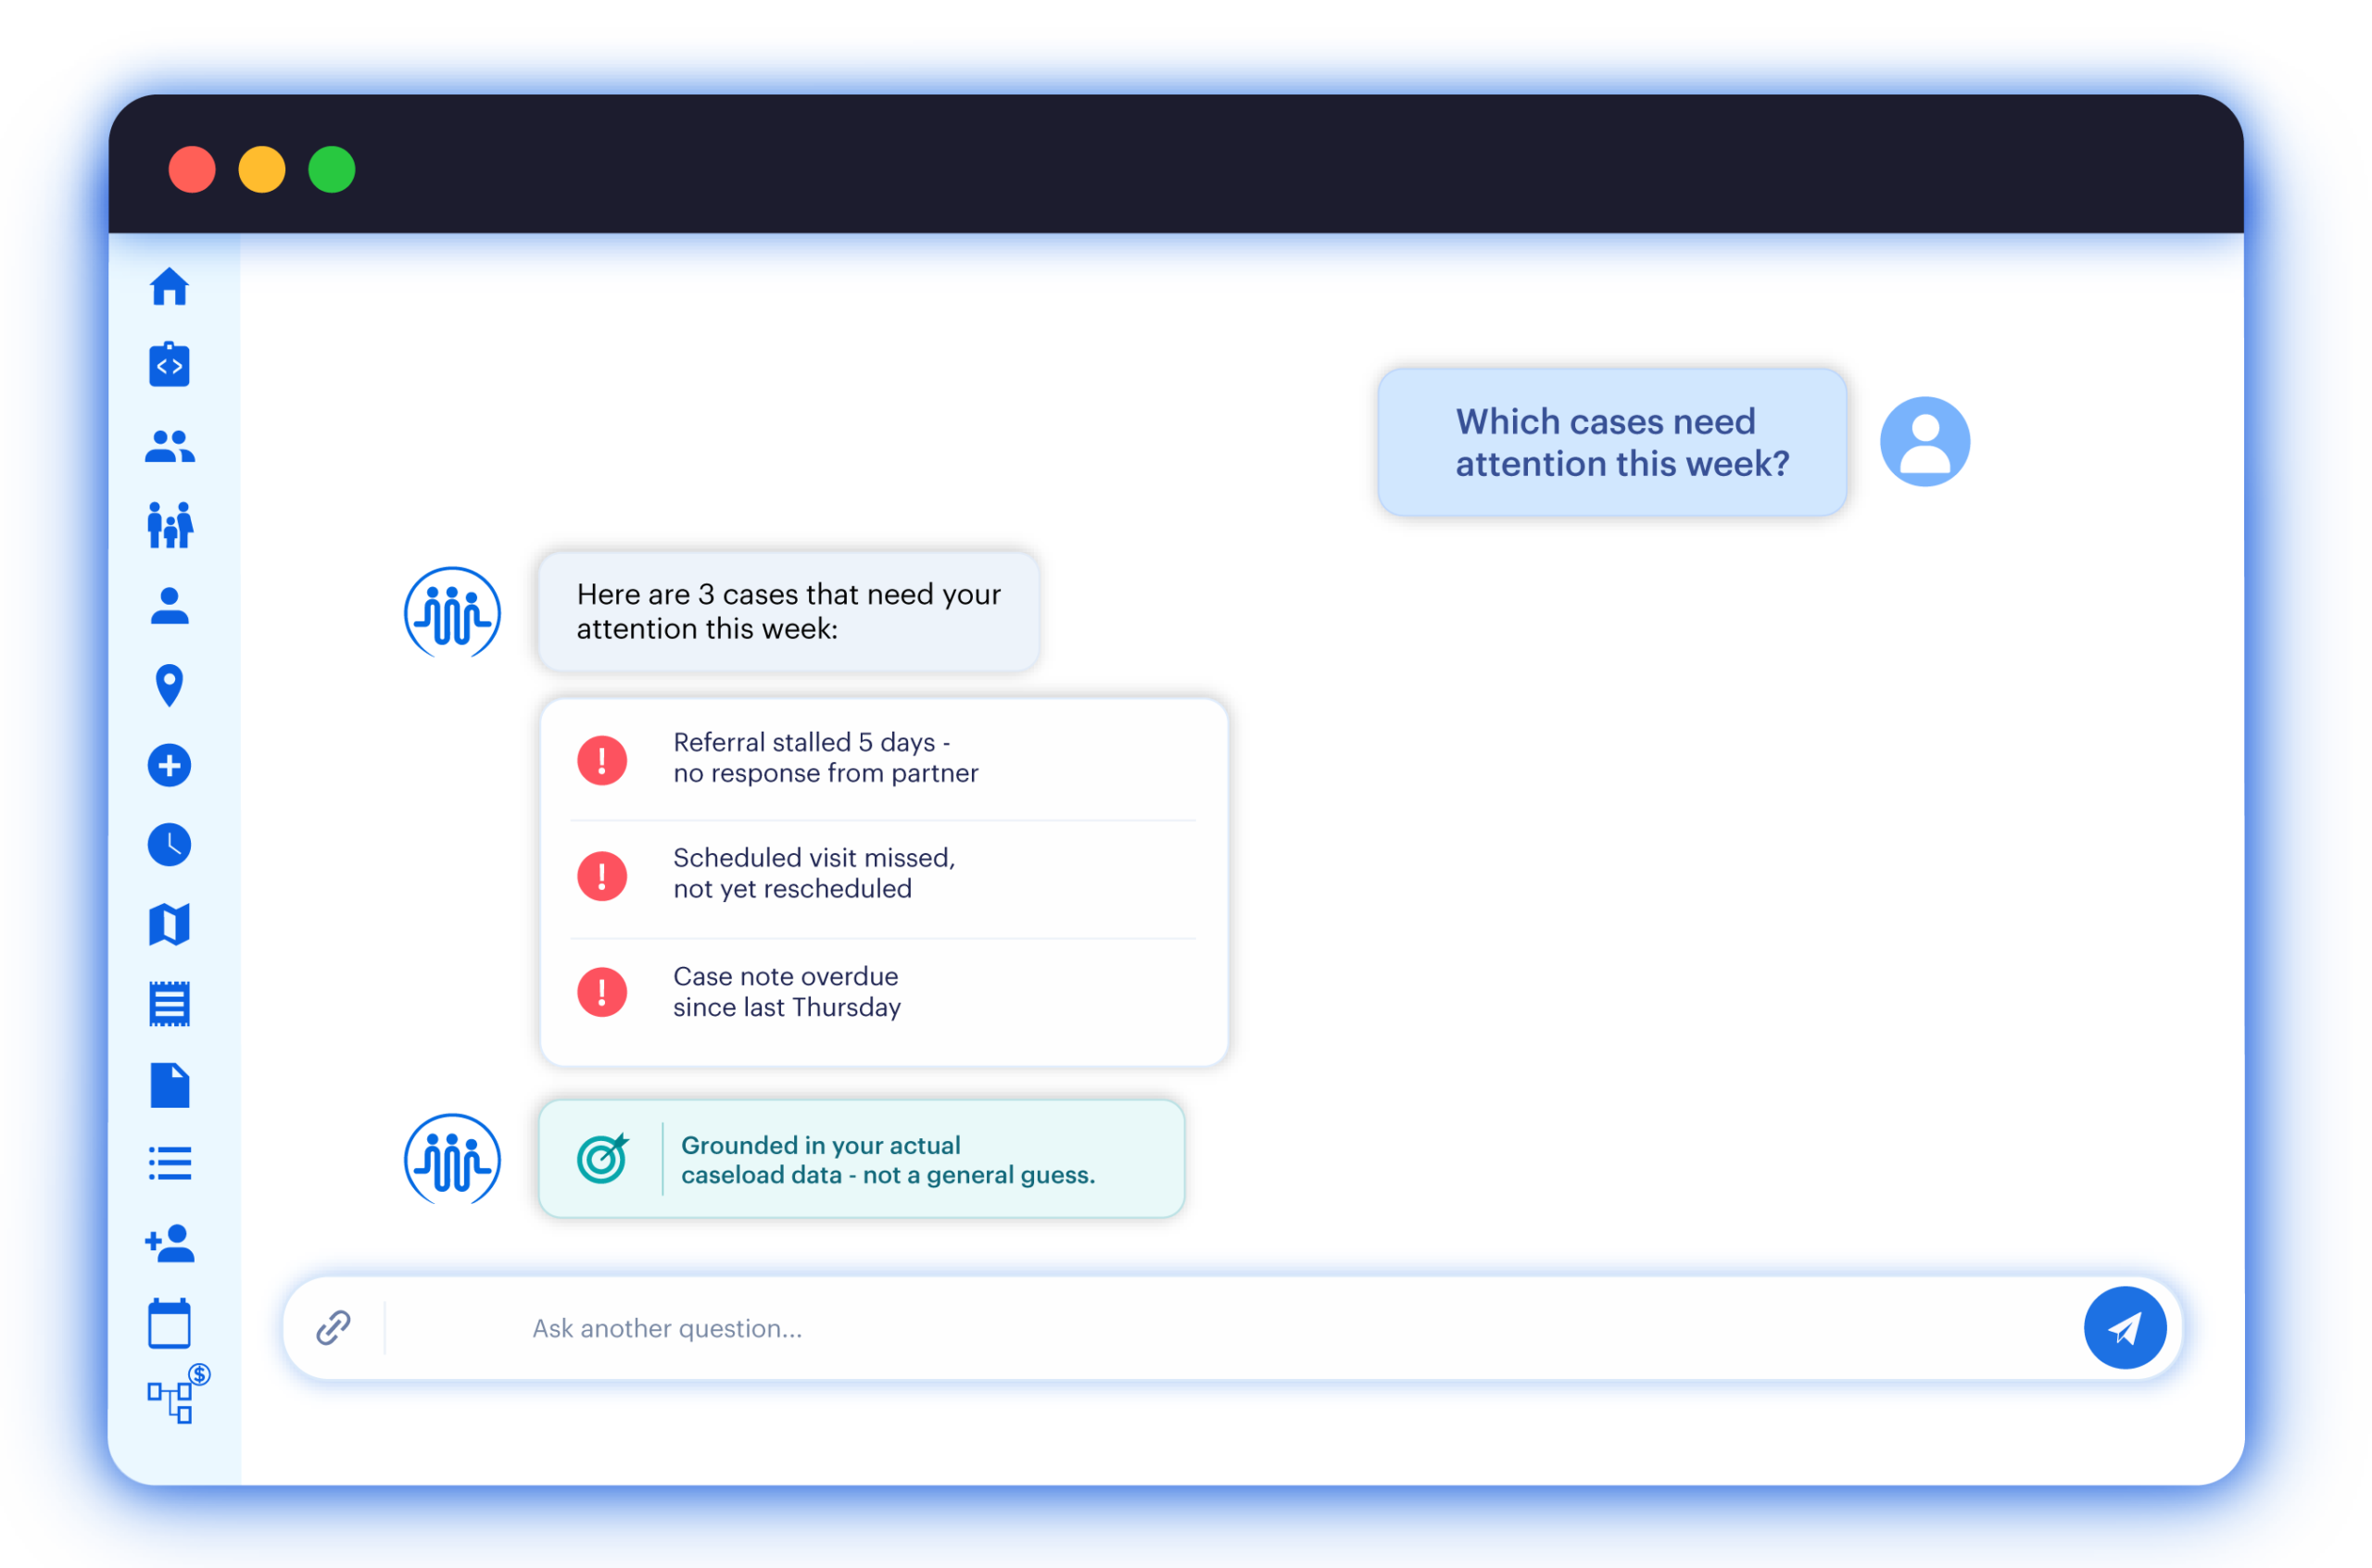Viewport: 2372px width, 1568px height.
Task: Open the location pin icon in sidebar
Action: coord(169,686)
